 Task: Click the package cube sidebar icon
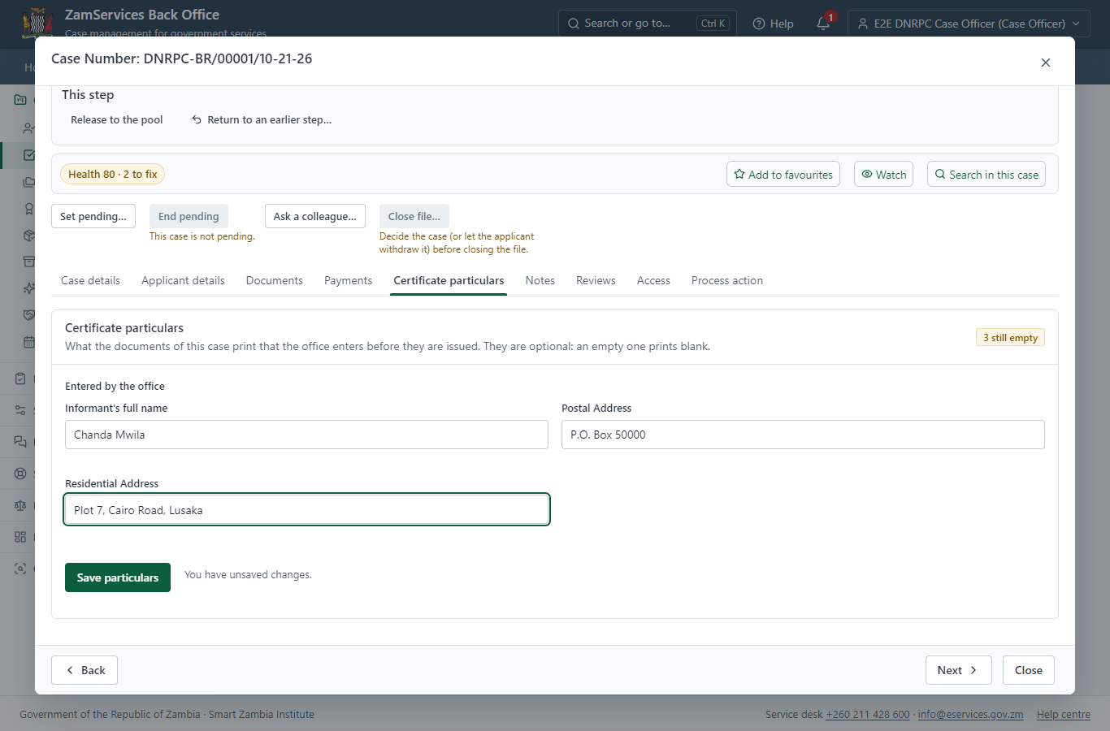(29, 236)
